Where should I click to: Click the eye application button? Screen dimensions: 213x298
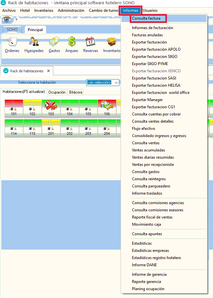[7, 20]
